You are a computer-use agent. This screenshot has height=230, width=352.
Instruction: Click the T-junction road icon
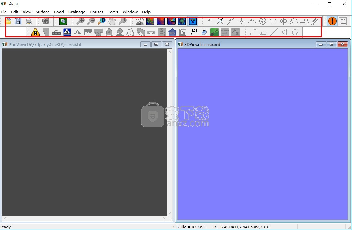coord(99,32)
